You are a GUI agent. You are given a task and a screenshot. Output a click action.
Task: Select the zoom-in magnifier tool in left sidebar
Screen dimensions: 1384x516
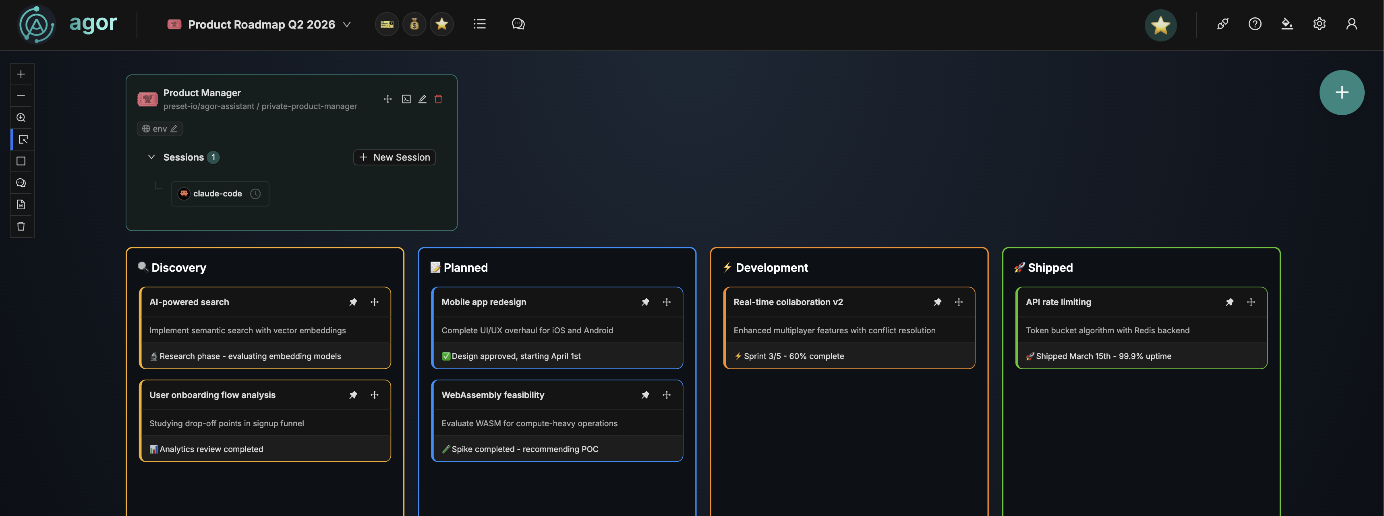(x=21, y=117)
